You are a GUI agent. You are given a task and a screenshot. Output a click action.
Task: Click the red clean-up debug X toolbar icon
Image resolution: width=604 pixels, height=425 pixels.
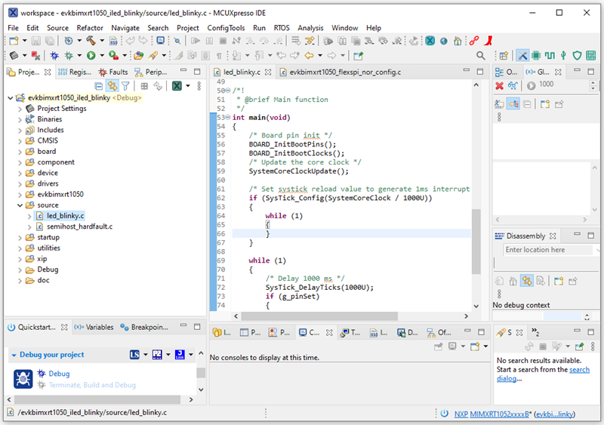[x=35, y=56]
